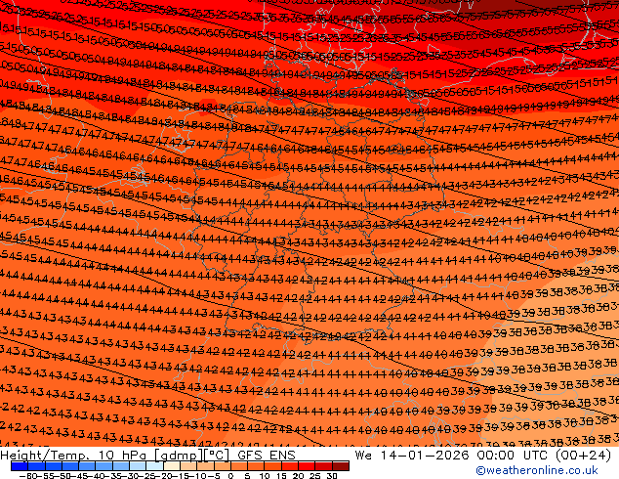The height and width of the screenshot is (479, 619).
Task: Pick the dark maroon legend swatch at right end
Action: 341,466
